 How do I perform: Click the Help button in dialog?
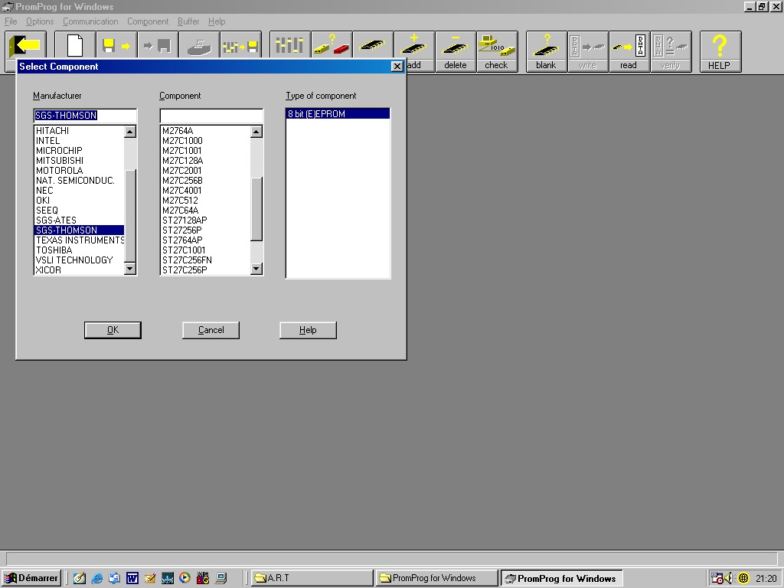pyautogui.click(x=308, y=330)
